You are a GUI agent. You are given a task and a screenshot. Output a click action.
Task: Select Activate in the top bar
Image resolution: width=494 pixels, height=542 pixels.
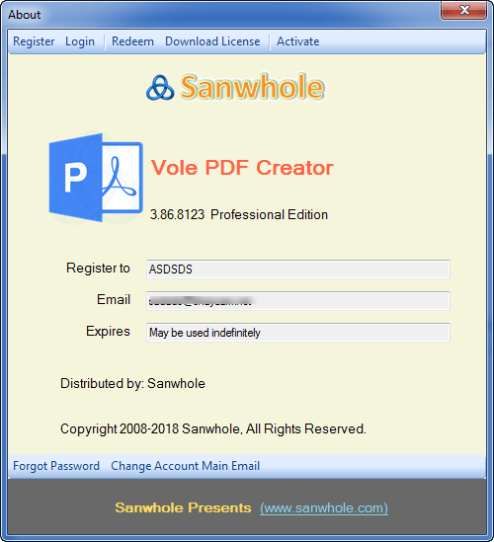coord(297,41)
